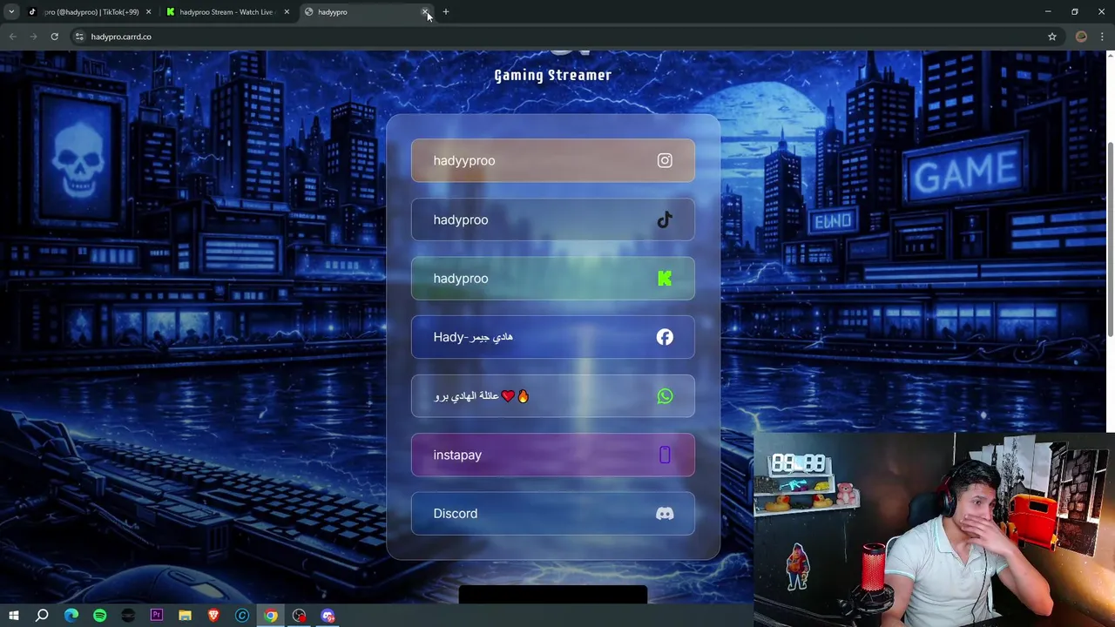This screenshot has height=627, width=1115.
Task: Open the browser profile avatar
Action: click(1081, 37)
